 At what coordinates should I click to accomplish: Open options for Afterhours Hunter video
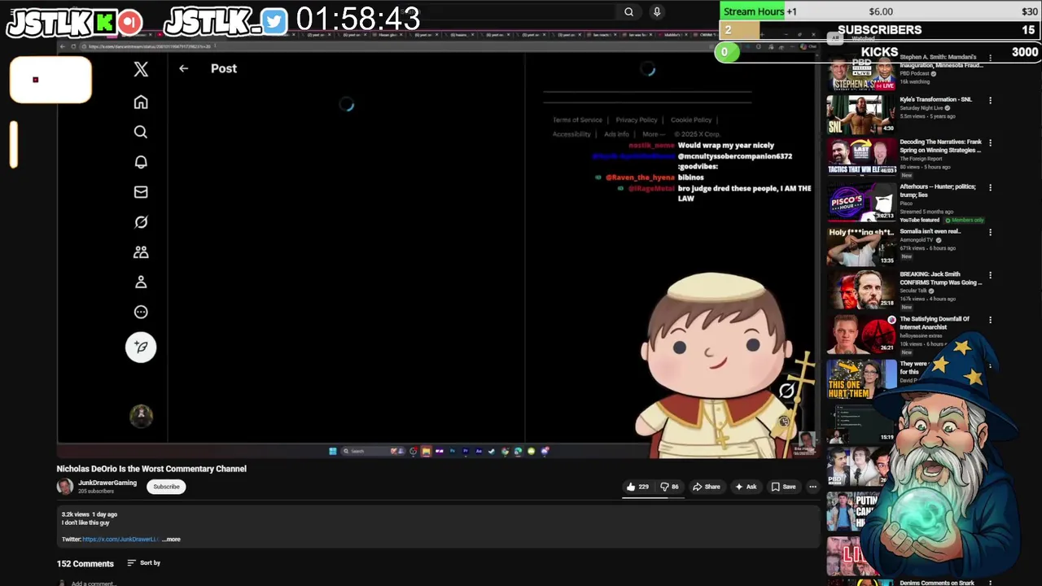tap(990, 187)
